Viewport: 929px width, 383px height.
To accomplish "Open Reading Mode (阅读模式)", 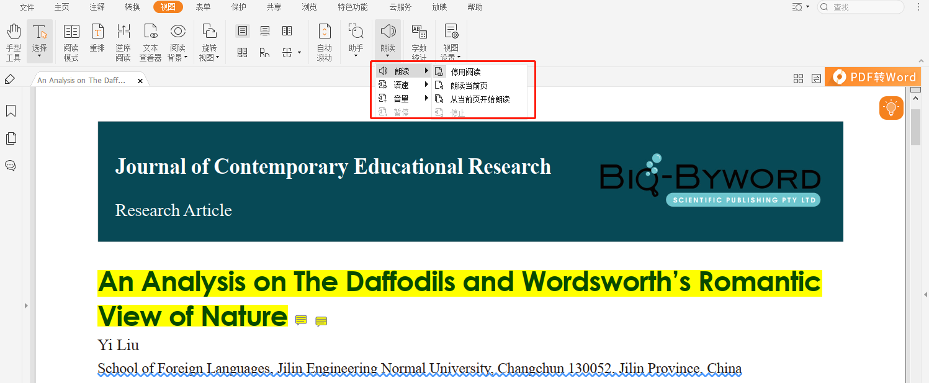I will point(71,42).
